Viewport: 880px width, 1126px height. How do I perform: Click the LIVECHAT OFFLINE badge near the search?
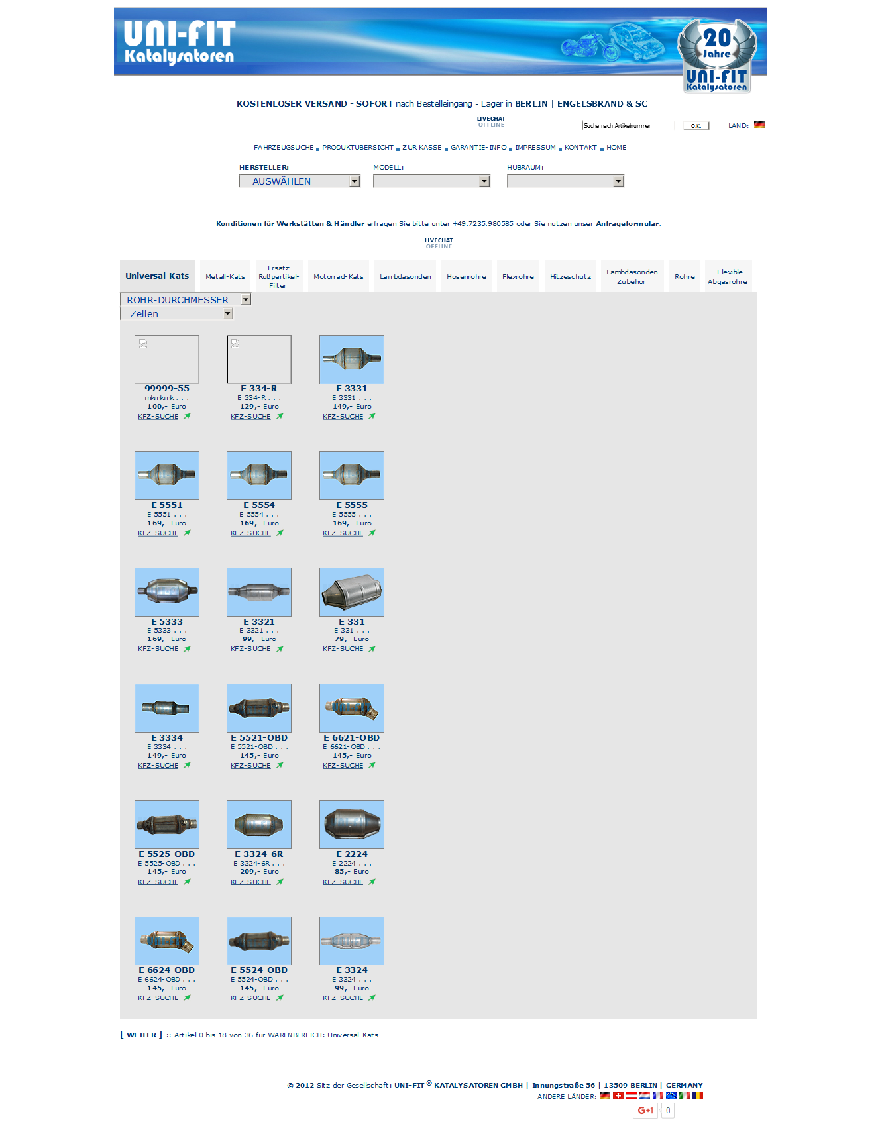(x=491, y=122)
